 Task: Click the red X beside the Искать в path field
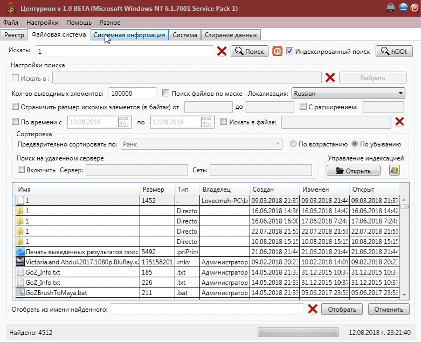(x=330, y=78)
